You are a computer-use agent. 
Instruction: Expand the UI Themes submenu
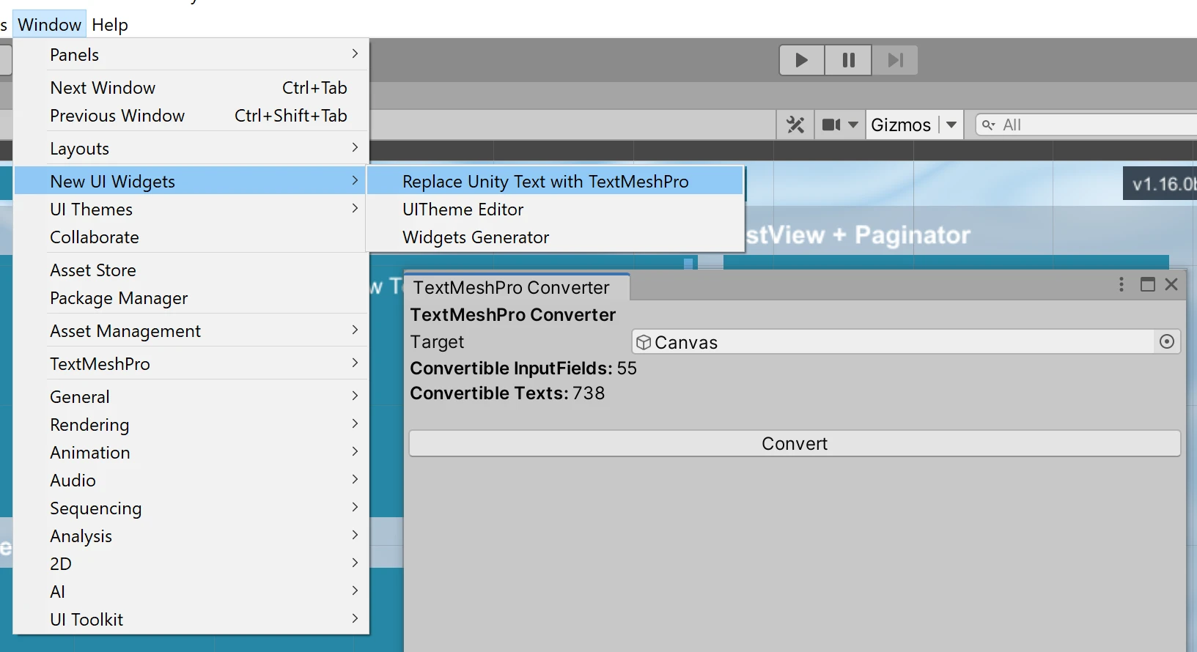(x=191, y=210)
